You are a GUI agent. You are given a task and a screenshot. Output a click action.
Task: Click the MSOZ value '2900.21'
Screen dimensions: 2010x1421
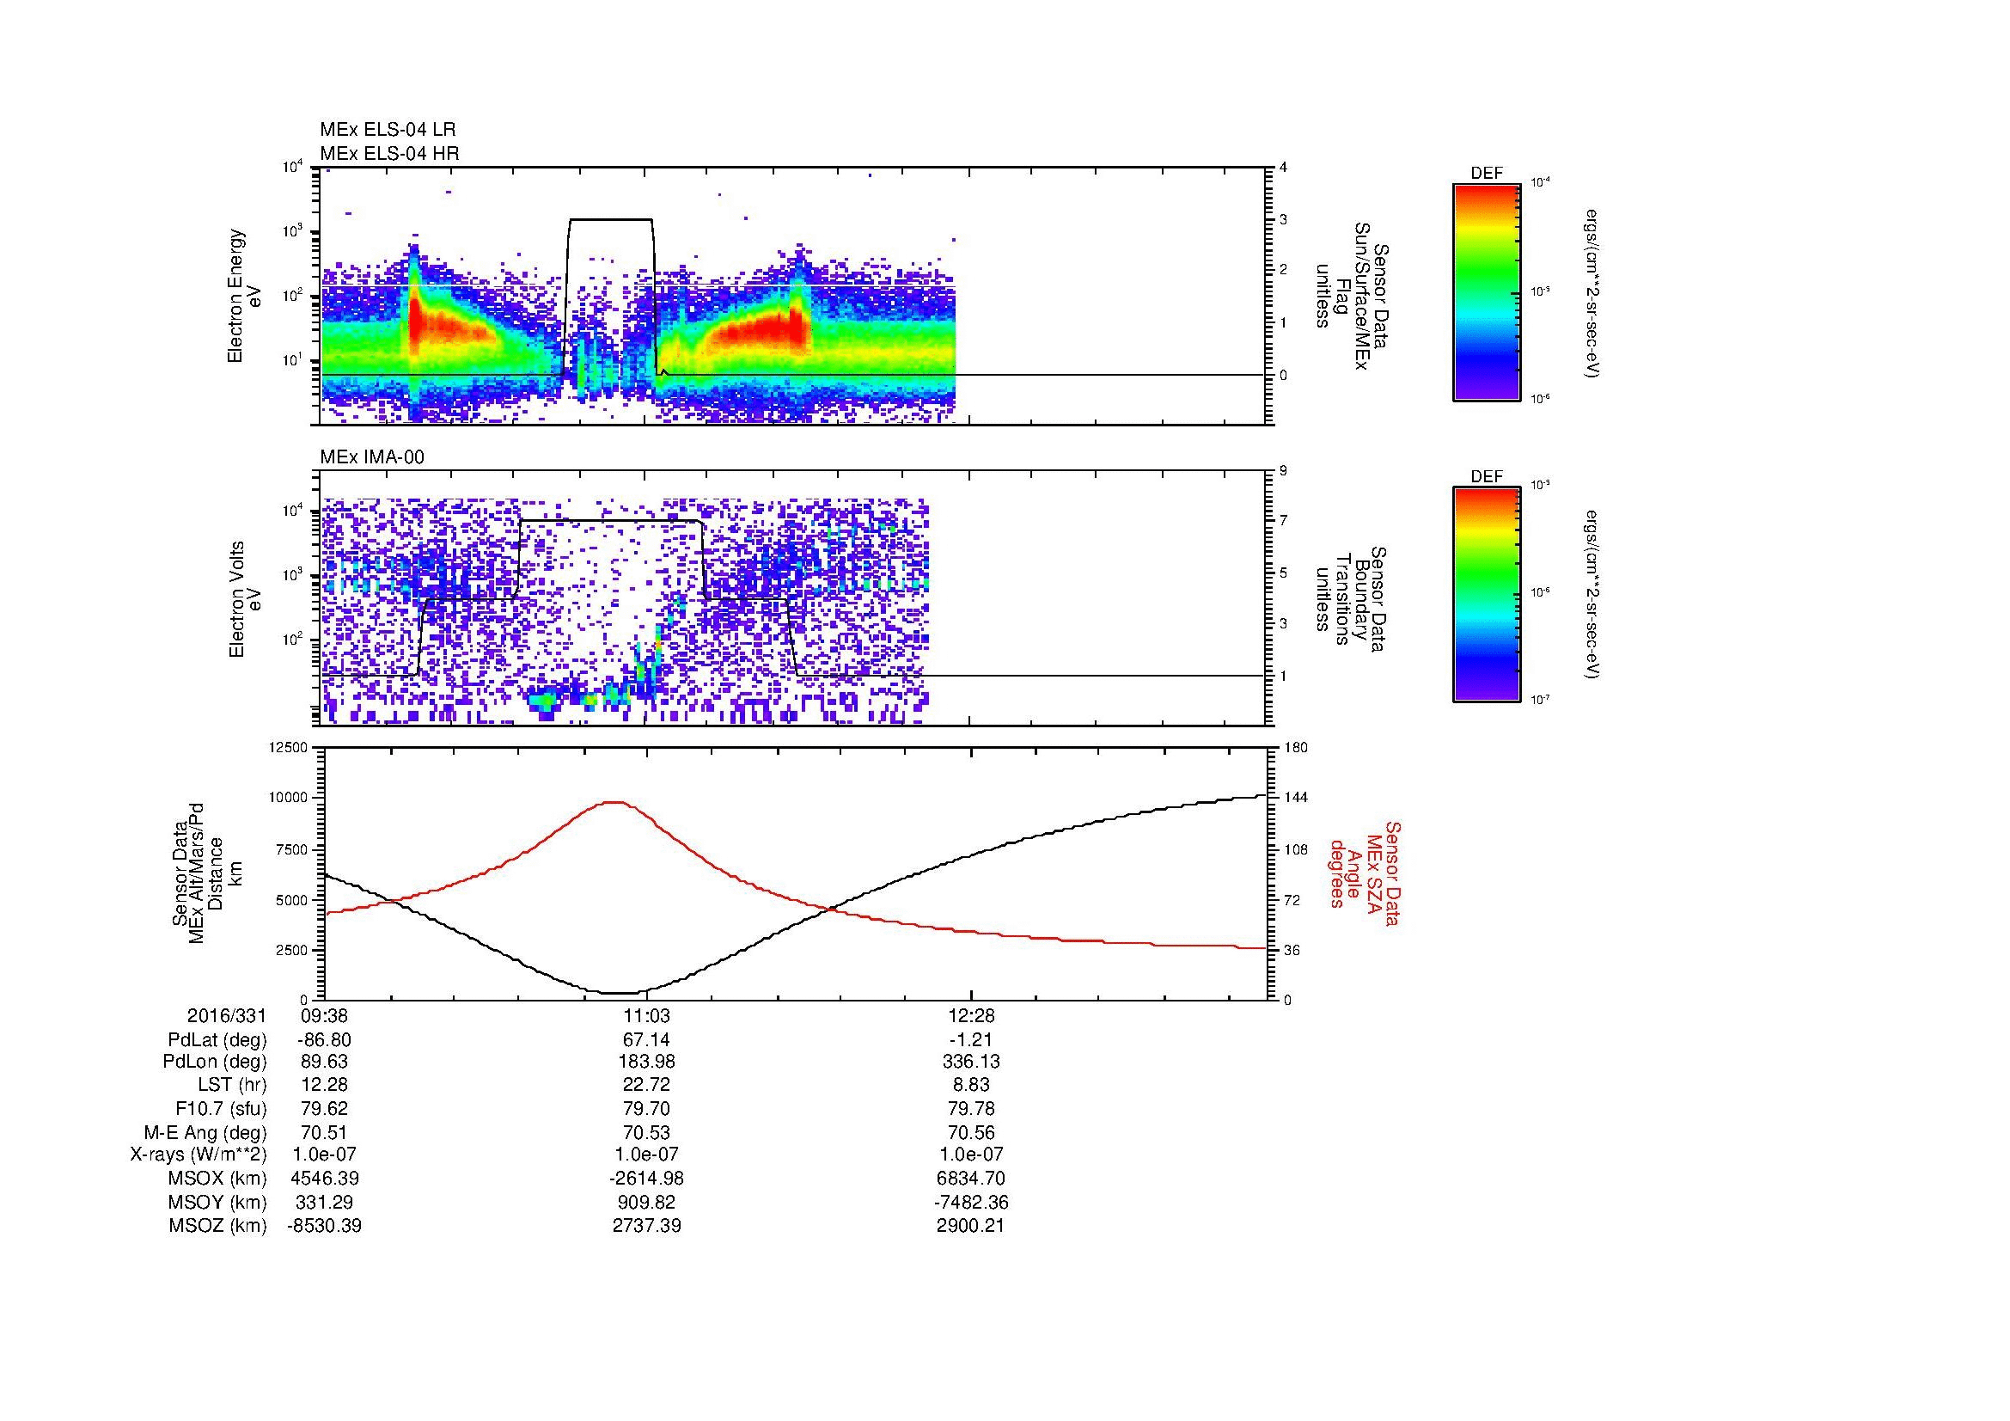(971, 1226)
